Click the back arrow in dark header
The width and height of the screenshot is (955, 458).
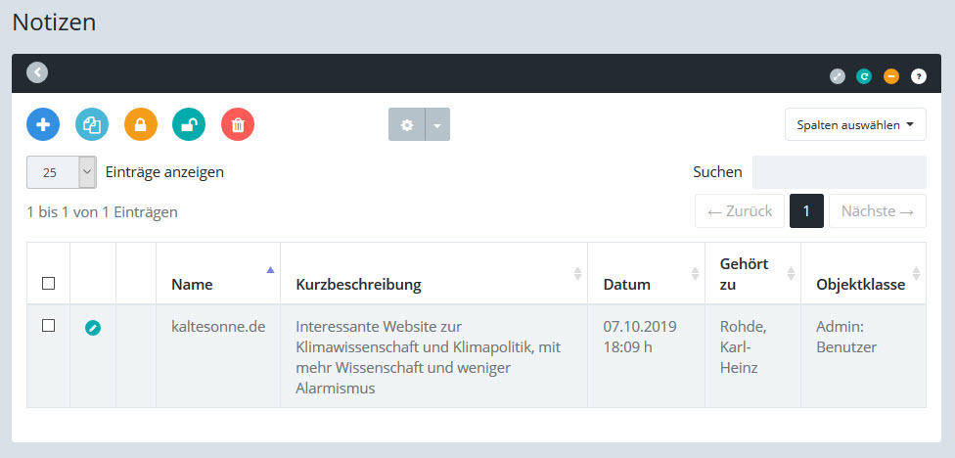pyautogui.click(x=37, y=71)
